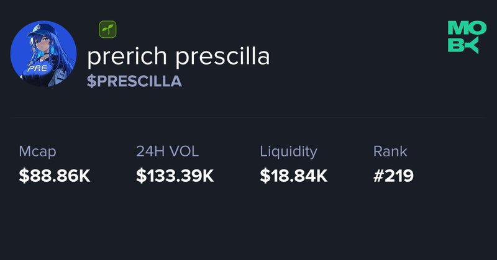
Task: Click the green sprout badge icon
Action: [x=107, y=29]
